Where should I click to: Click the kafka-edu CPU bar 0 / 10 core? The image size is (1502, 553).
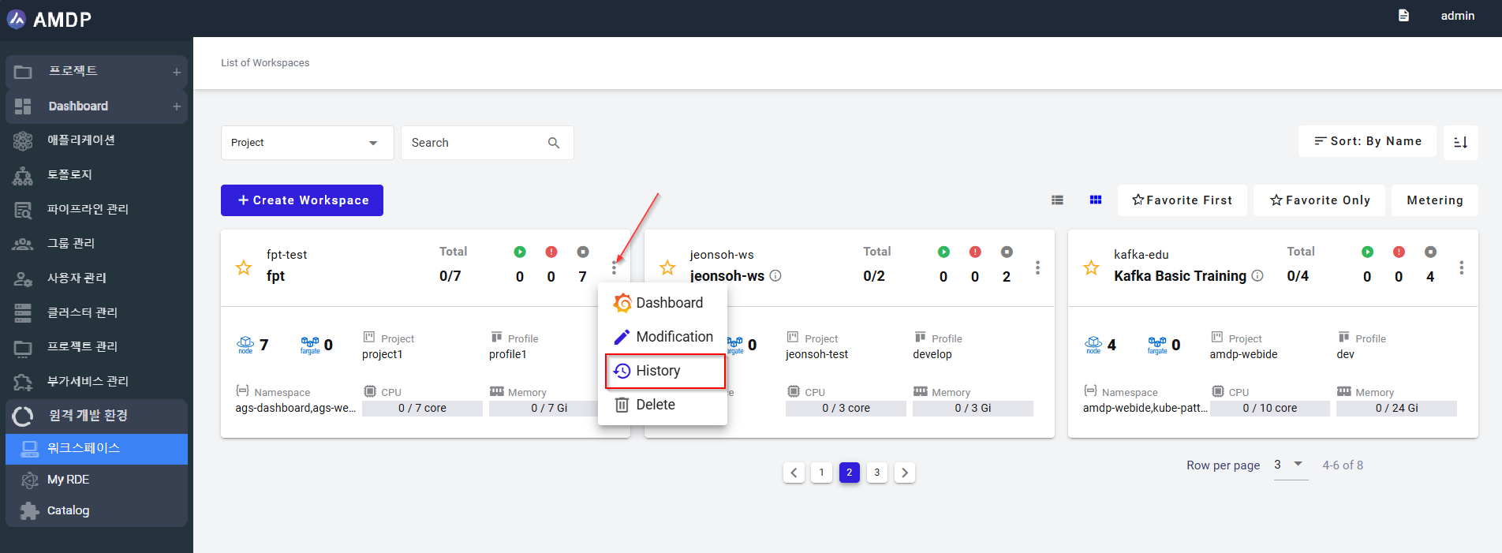(1270, 409)
